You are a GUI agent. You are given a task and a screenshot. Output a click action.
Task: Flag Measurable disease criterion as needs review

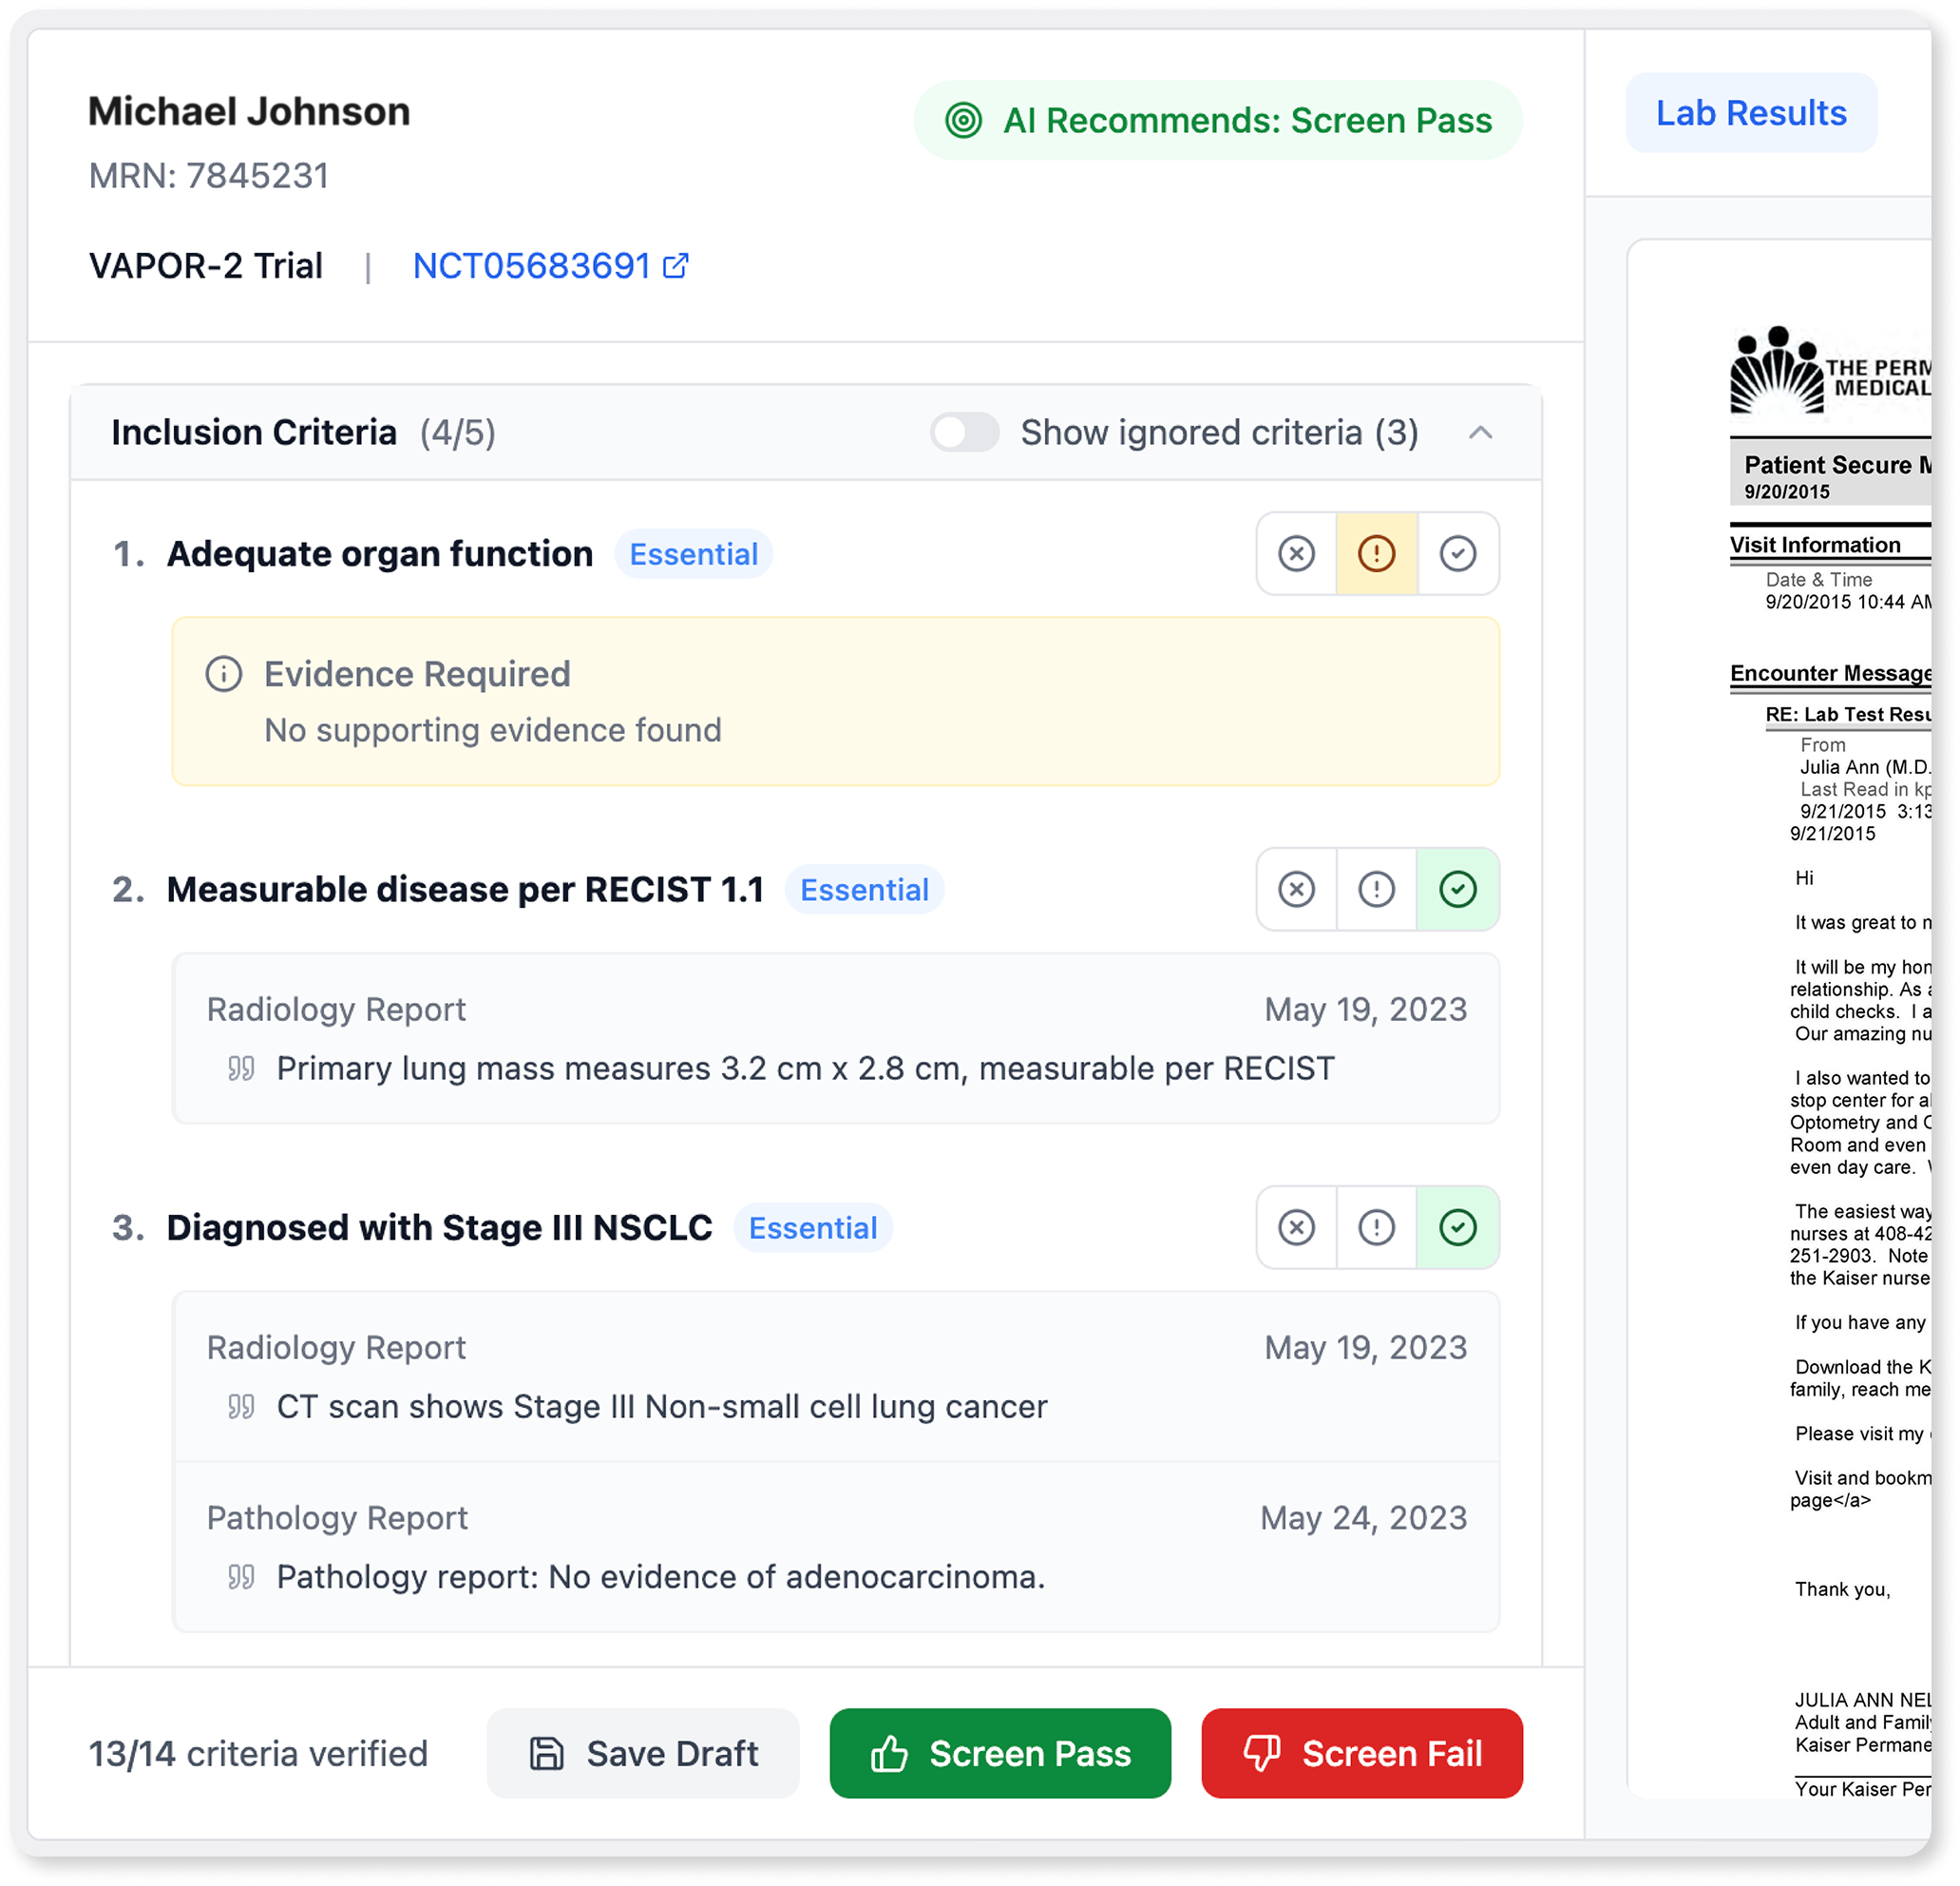coord(1376,889)
